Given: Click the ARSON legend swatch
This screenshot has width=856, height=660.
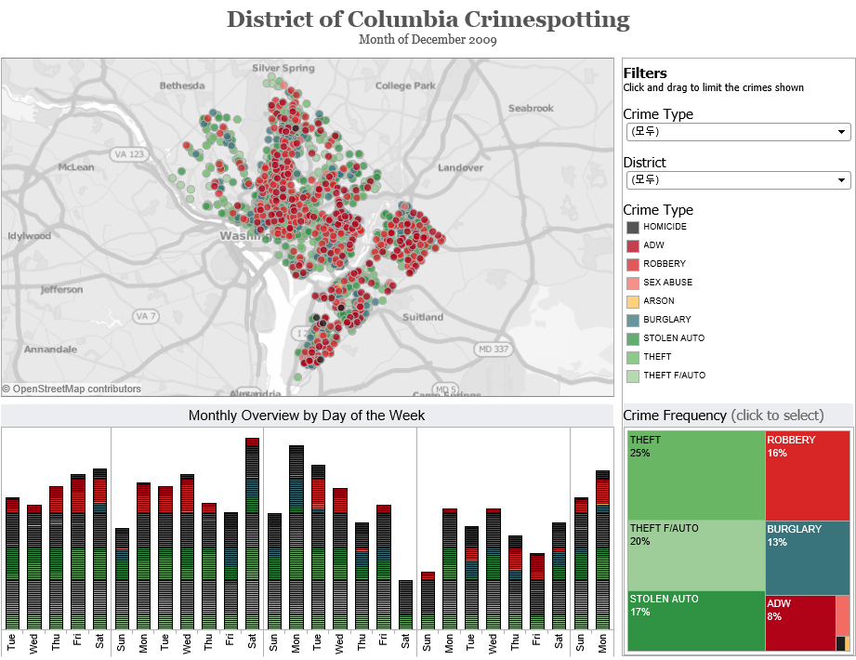Looking at the screenshot, I should pos(633,301).
